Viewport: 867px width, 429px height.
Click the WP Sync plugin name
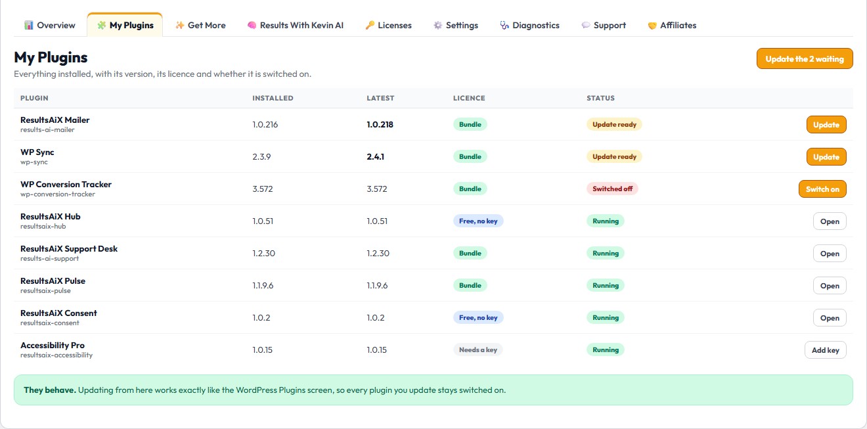37,152
